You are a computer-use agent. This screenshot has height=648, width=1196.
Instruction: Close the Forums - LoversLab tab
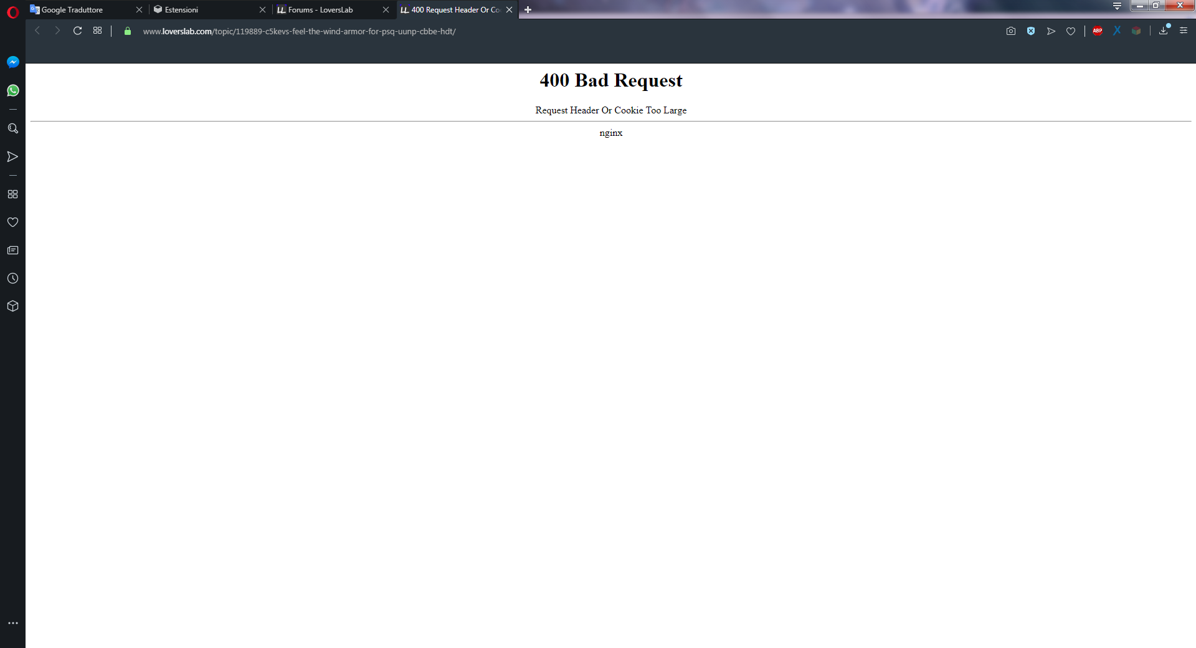(x=386, y=10)
